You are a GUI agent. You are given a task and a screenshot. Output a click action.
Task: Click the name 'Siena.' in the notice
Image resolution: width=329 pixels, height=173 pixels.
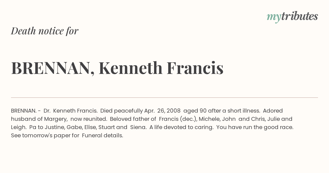(138, 127)
